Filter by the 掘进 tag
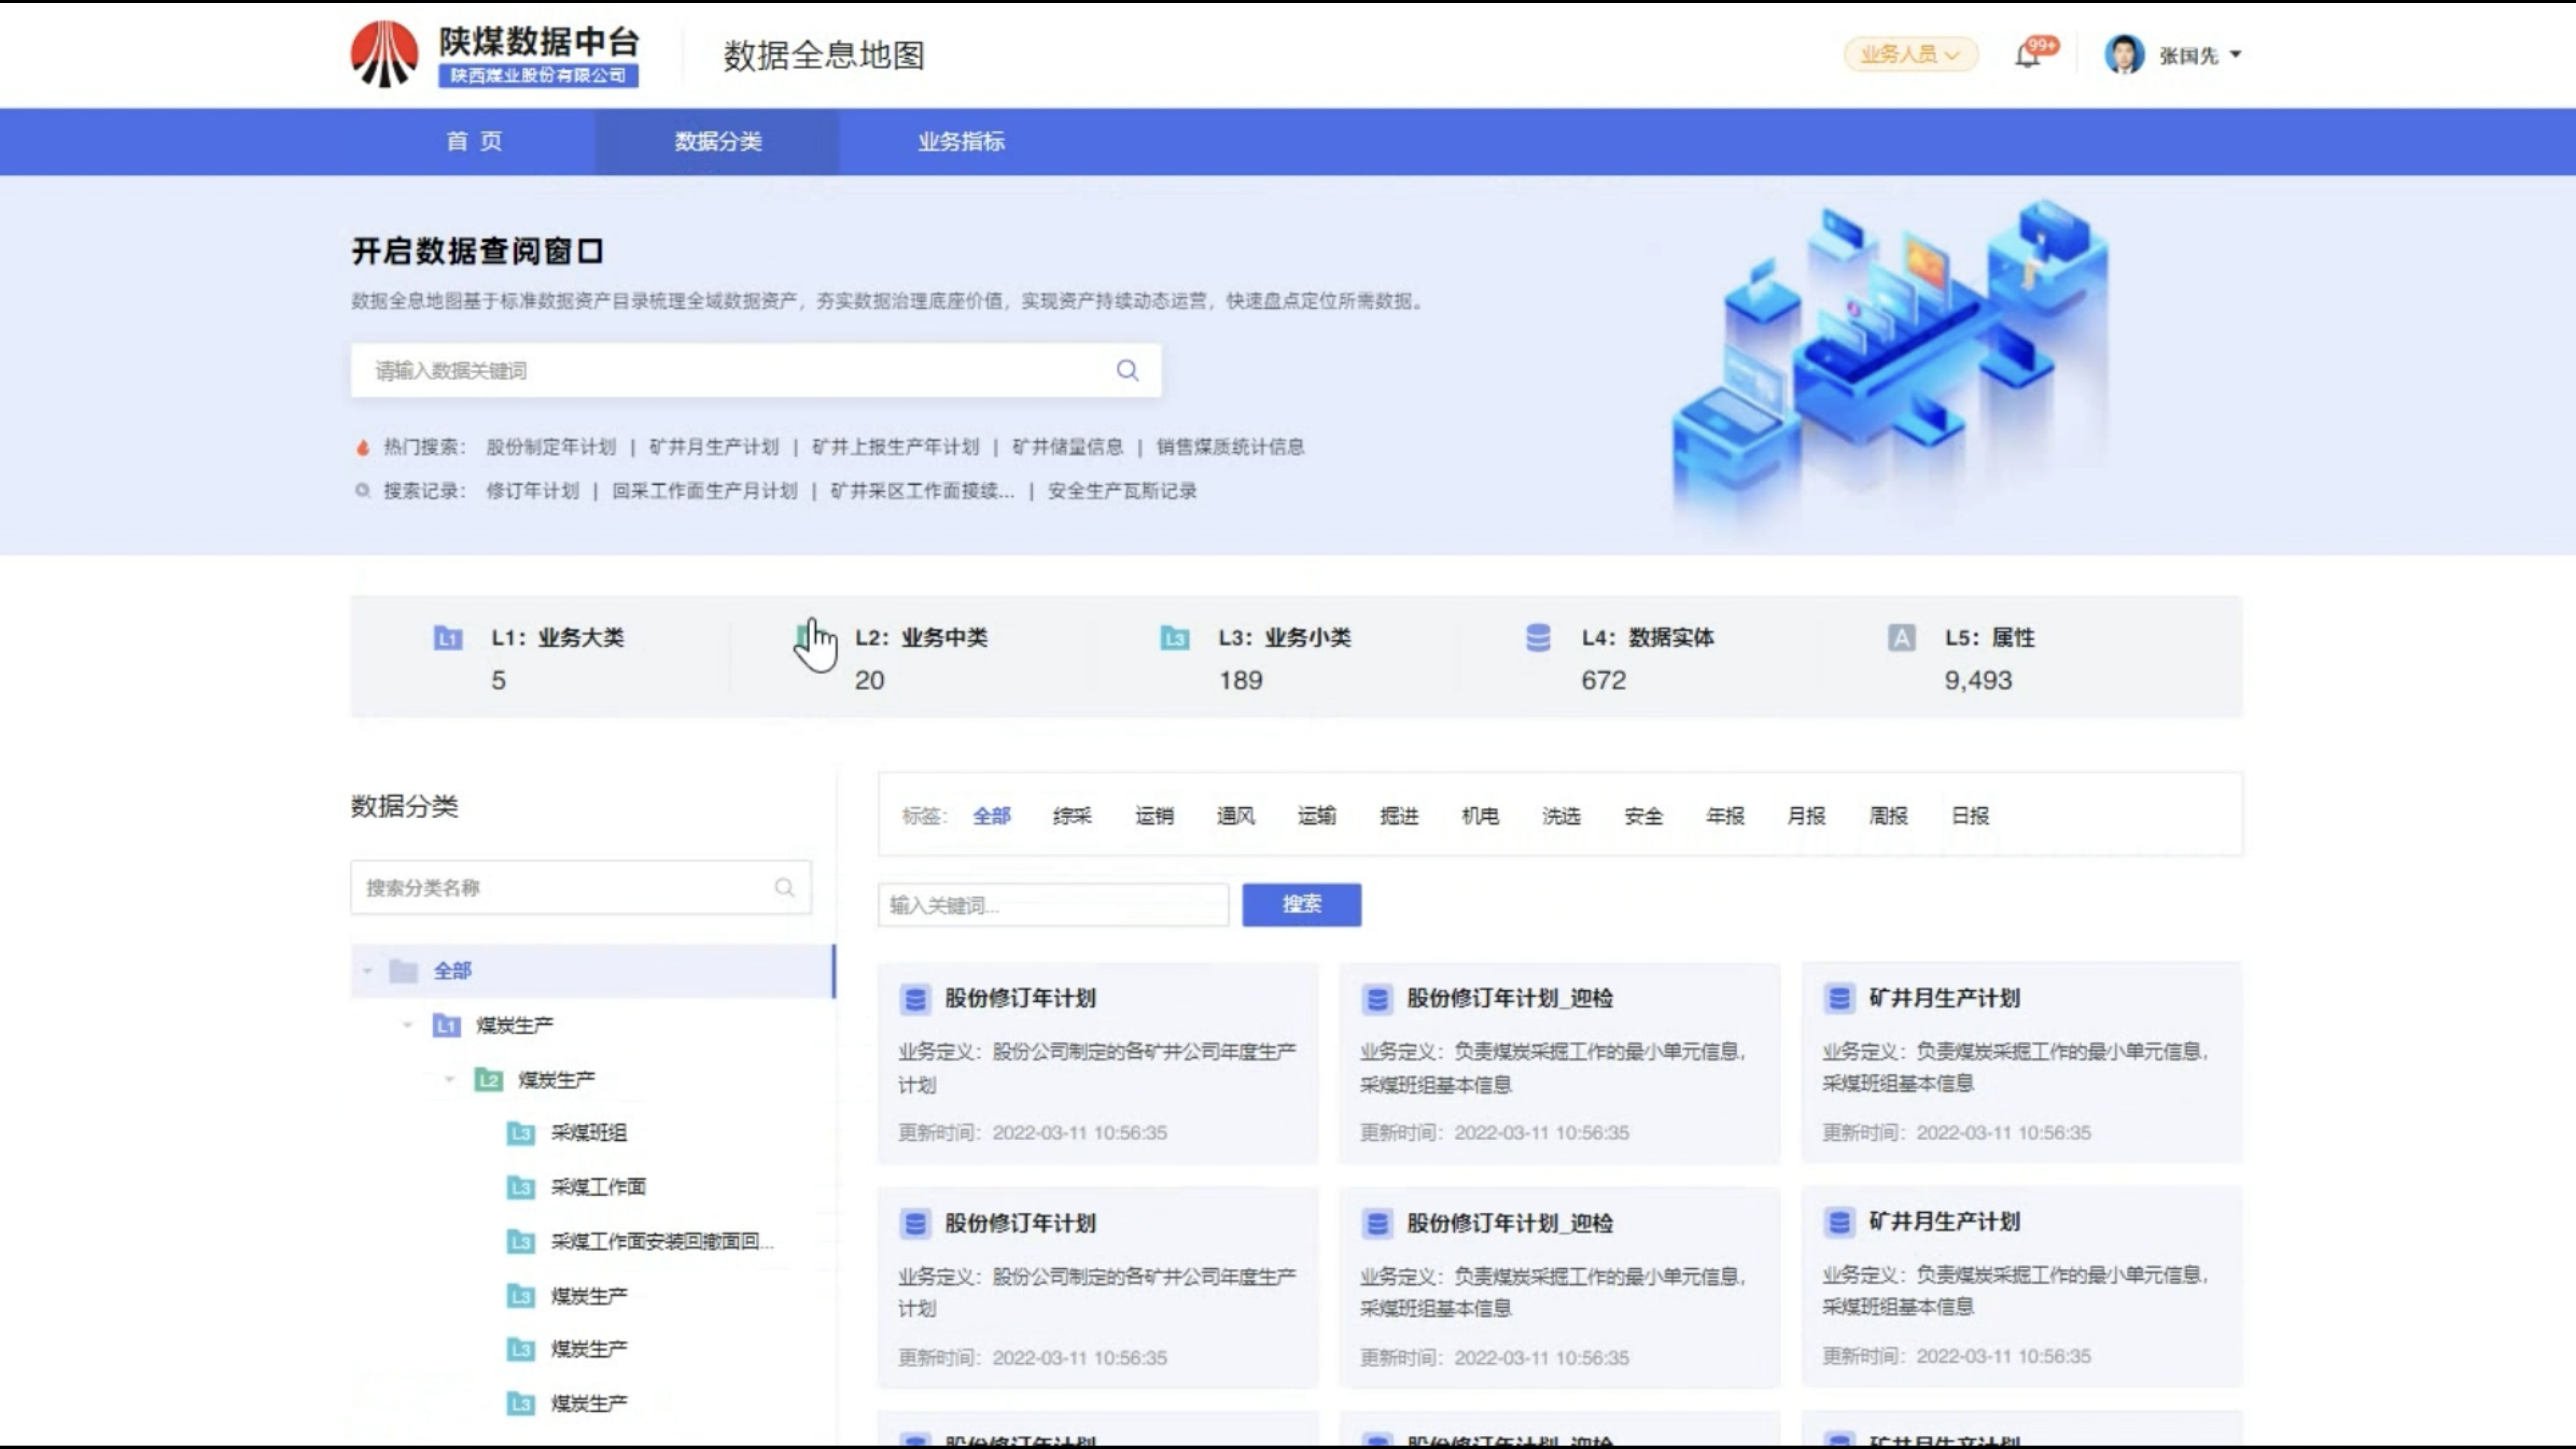The image size is (2576, 1449). (x=1399, y=816)
